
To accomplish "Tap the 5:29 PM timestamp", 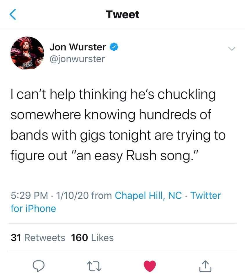I will (x=29, y=195).
